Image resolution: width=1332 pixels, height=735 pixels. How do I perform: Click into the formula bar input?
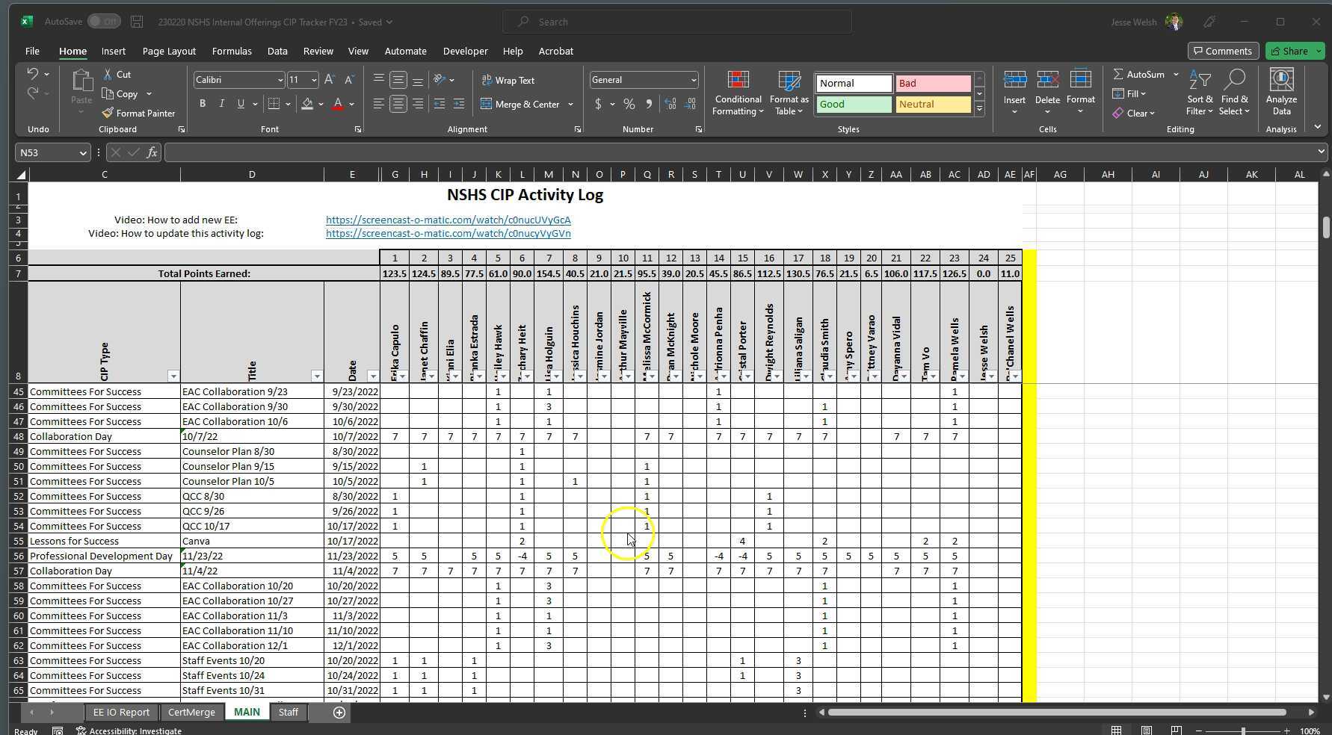point(740,152)
